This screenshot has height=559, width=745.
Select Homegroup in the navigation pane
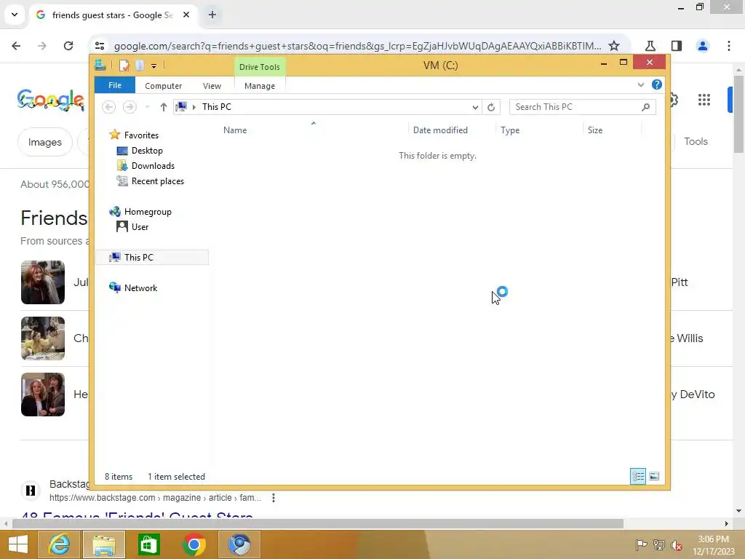coord(147,212)
